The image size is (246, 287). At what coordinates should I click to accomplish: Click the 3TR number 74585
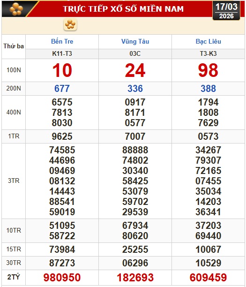(x=62, y=150)
